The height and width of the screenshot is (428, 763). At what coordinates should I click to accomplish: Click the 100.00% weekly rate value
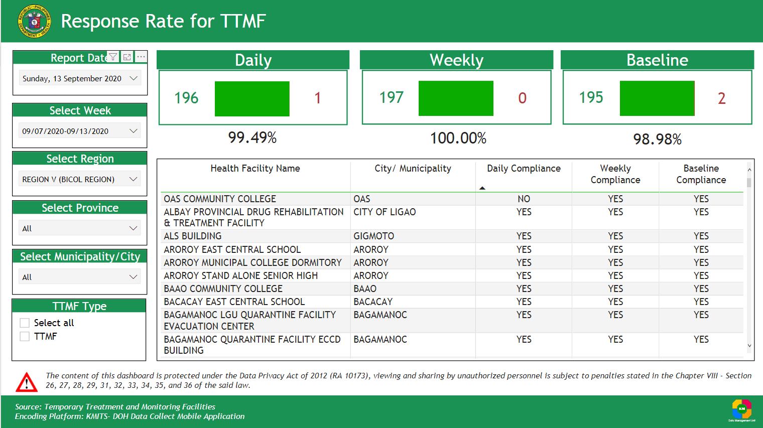[458, 138]
